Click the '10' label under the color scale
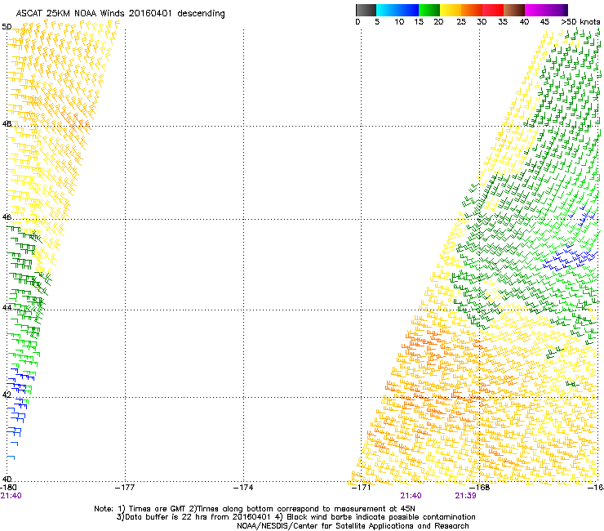Viewport: 604px width, 531px height. pos(399,22)
